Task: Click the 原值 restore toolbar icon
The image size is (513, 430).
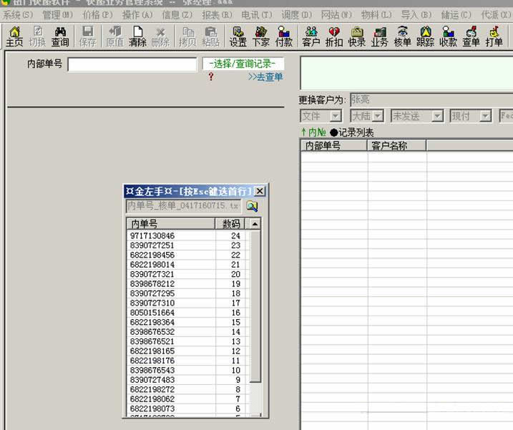Action: pos(115,36)
